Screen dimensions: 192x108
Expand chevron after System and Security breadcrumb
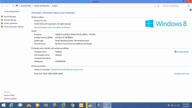pyautogui.click(x=51, y=6)
